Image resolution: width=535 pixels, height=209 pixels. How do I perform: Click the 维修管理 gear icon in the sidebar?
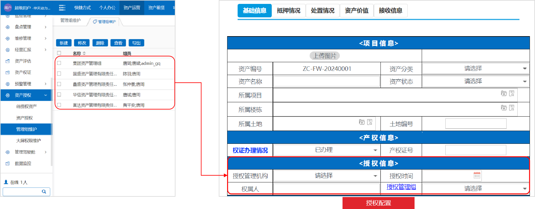tap(8, 38)
